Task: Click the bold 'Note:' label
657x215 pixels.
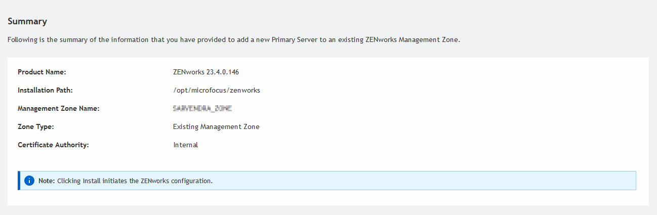Action: tap(47, 181)
